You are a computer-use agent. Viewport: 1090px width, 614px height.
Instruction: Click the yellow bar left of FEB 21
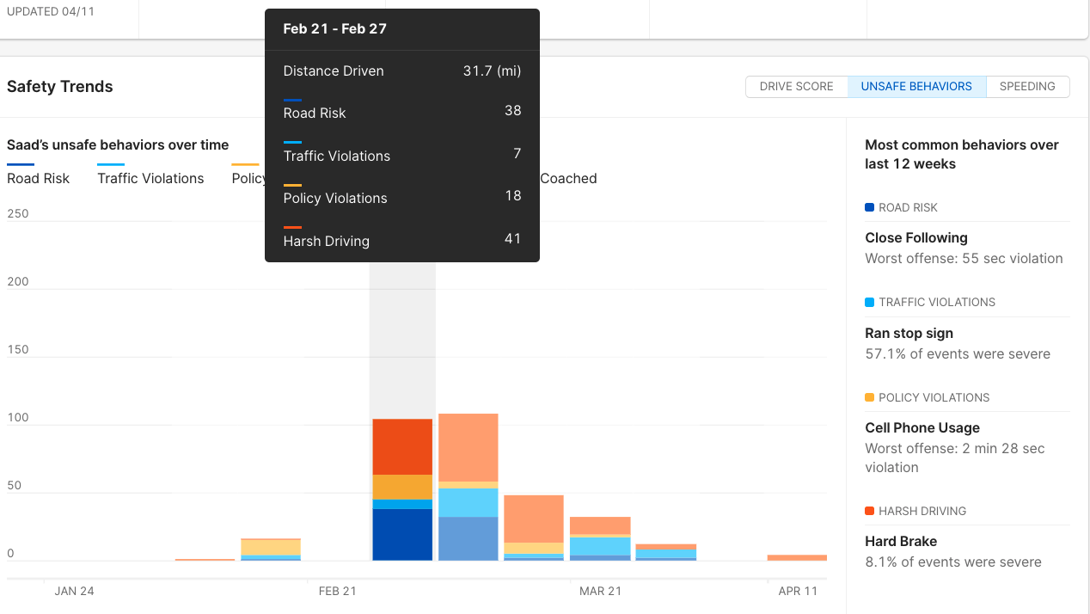pyautogui.click(x=270, y=548)
